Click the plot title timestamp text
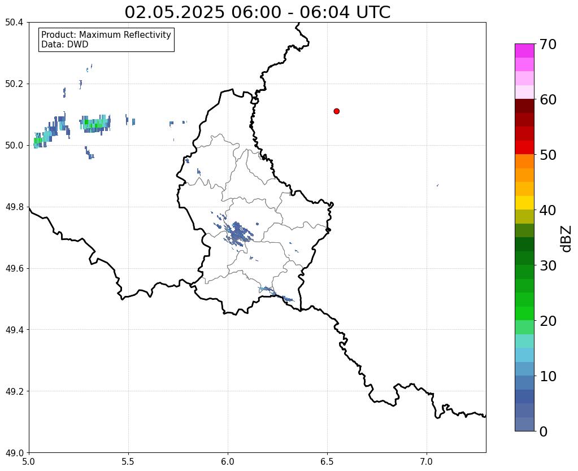This screenshot has width=578, height=471. 257,12
